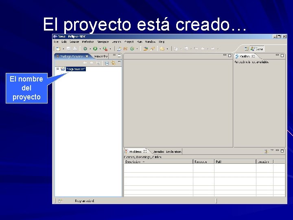Click the Programacion project folder icon
This screenshot has width=293, height=220.
[63, 69]
